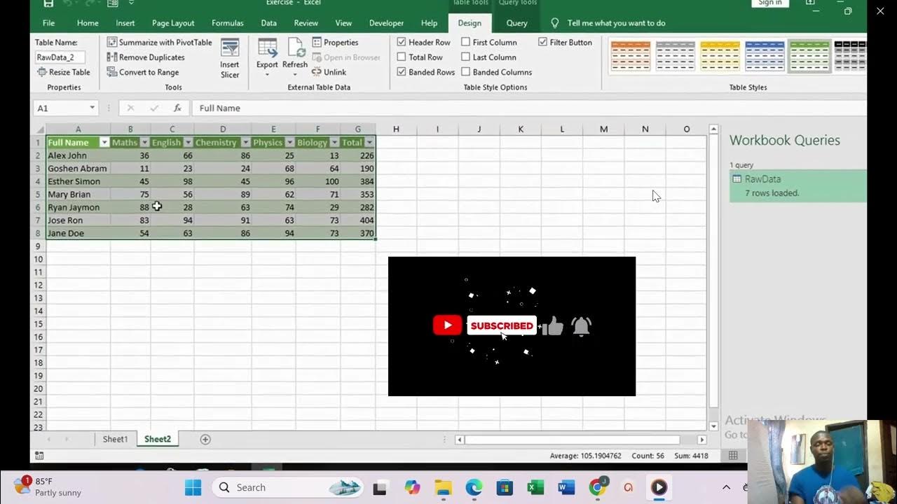
Task: Click horizontal scrollbar right arrow
Action: [702, 440]
